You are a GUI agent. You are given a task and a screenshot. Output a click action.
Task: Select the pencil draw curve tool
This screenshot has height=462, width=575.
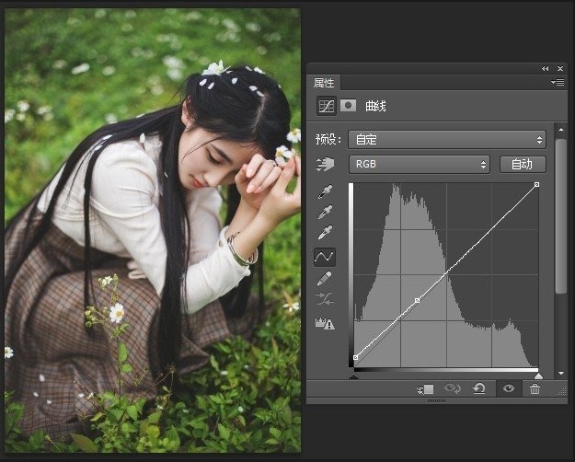(x=326, y=278)
